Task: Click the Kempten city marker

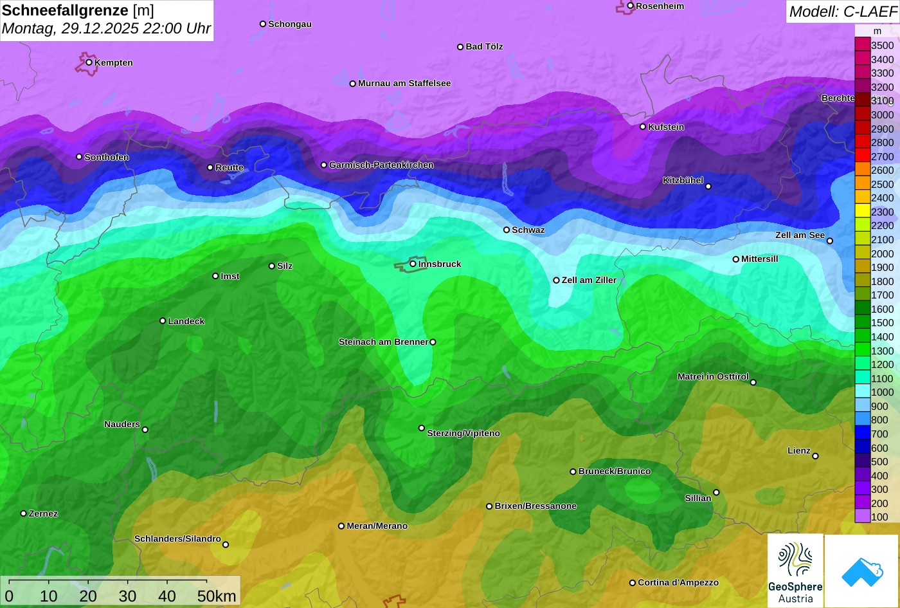Action: click(89, 62)
